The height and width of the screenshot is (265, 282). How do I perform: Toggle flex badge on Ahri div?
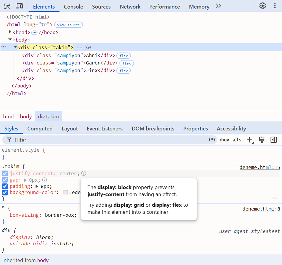pyautogui.click(x=124, y=56)
